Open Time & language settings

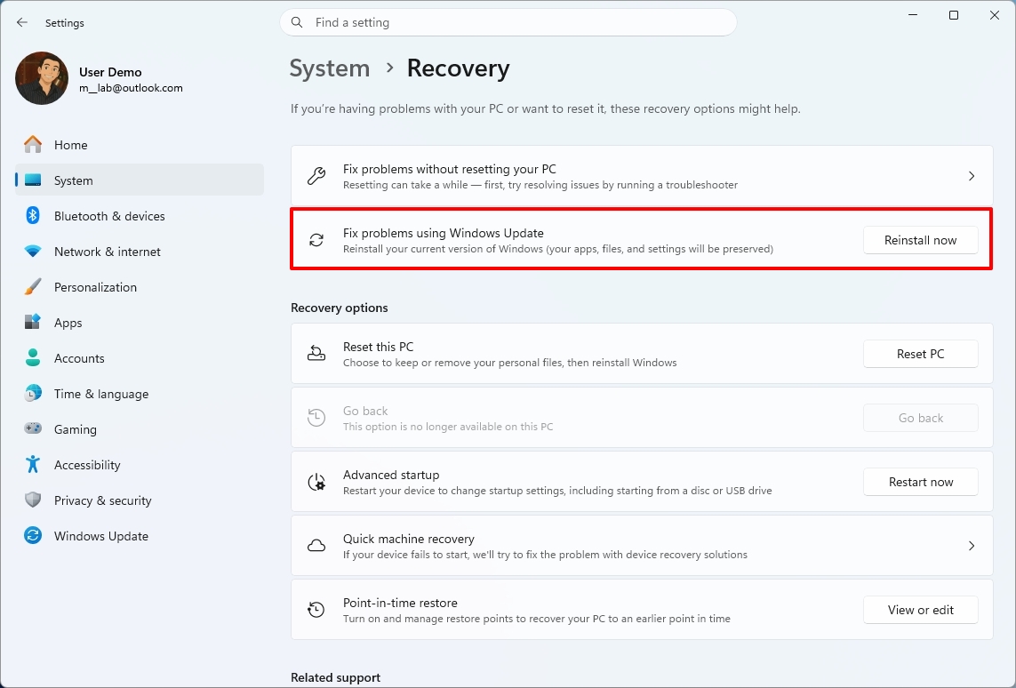(x=140, y=394)
